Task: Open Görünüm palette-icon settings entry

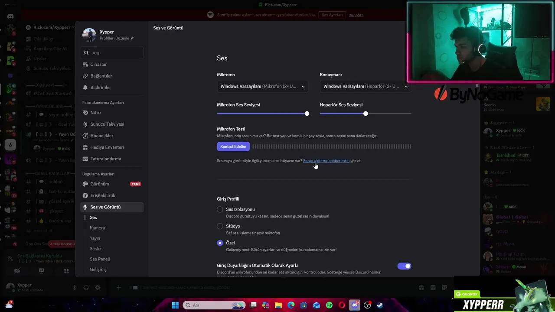Action: tap(85, 184)
